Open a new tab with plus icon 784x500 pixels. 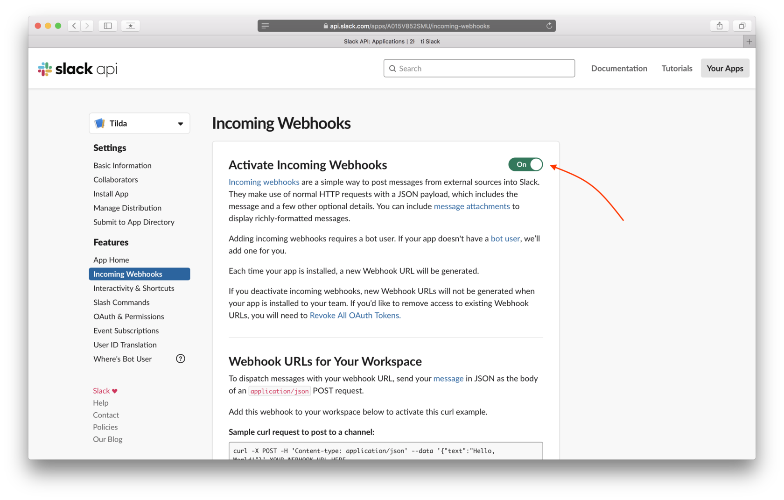point(749,42)
